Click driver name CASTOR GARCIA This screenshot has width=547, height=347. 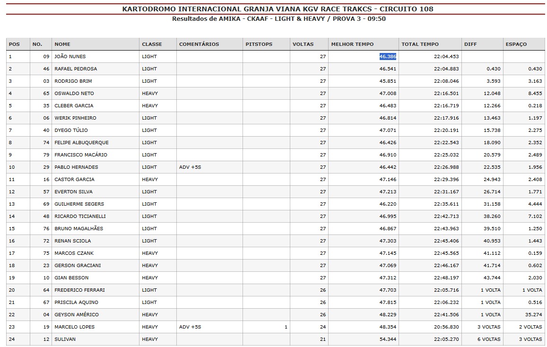pyautogui.click(x=74, y=179)
